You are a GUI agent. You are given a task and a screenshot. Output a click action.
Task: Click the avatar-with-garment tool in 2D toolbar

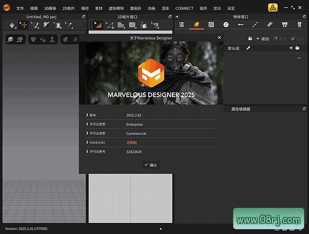click(143, 25)
